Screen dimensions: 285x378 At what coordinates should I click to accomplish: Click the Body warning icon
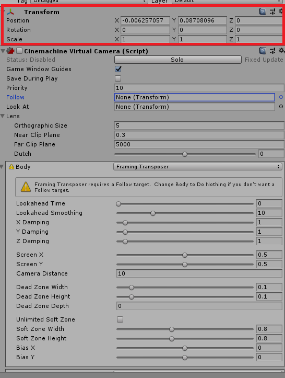(x=11, y=167)
